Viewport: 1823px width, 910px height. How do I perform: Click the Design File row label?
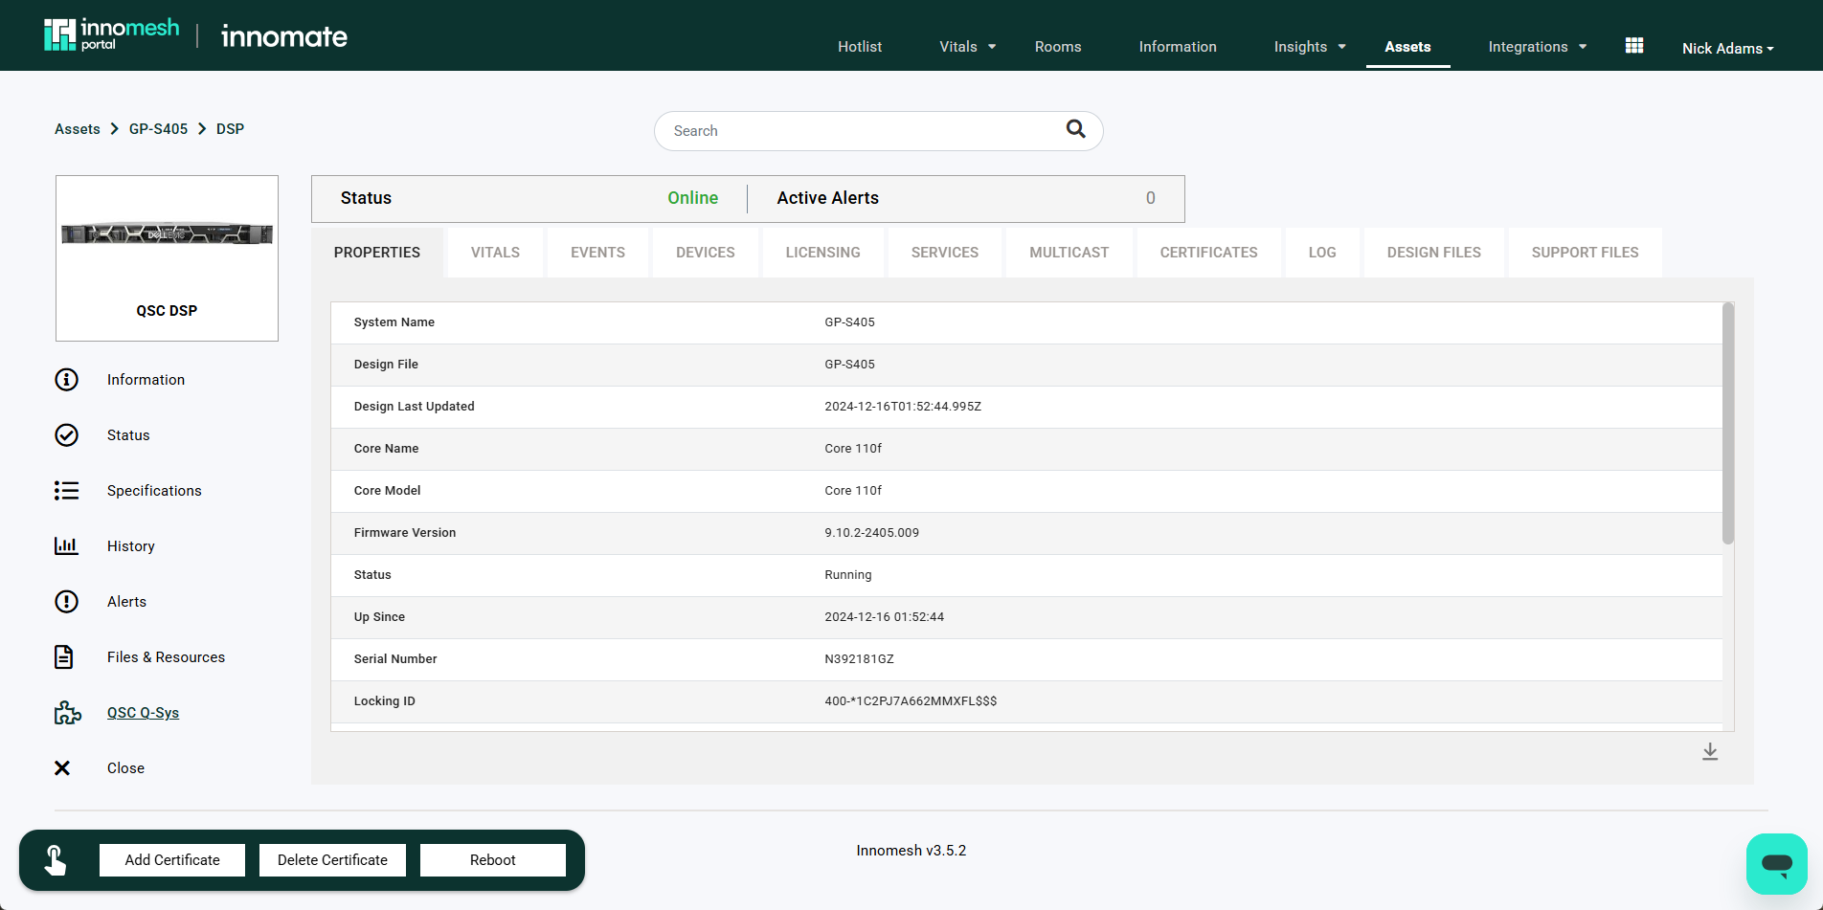coord(386,365)
